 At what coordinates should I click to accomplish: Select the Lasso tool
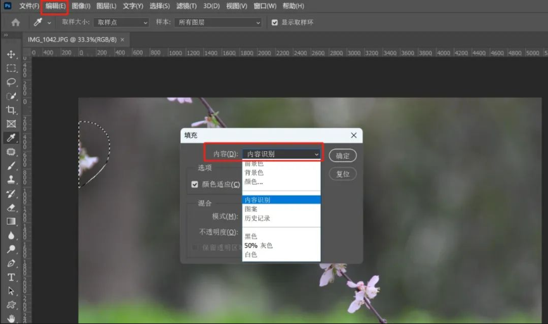coord(11,82)
